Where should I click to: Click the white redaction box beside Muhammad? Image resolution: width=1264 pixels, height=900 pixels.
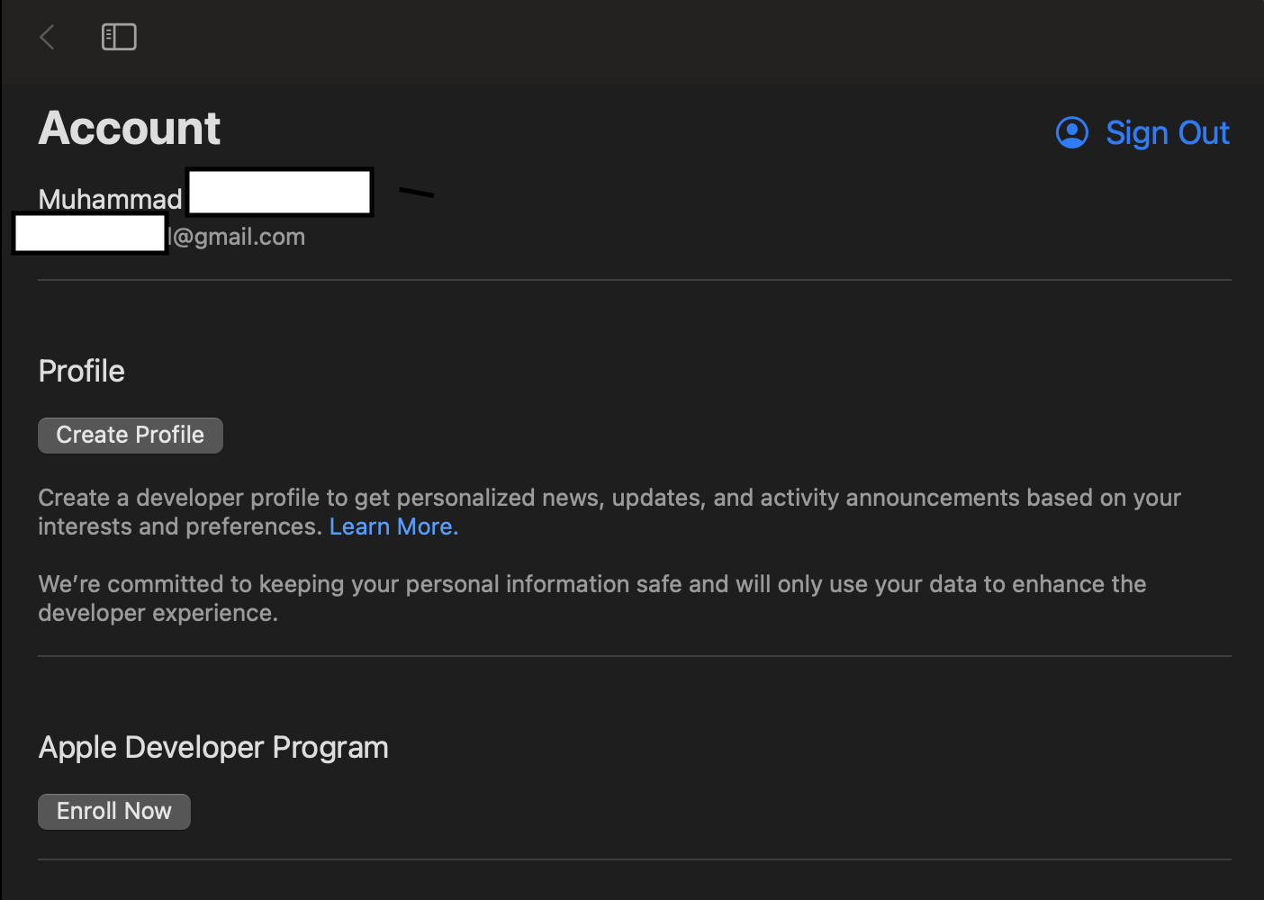point(280,193)
